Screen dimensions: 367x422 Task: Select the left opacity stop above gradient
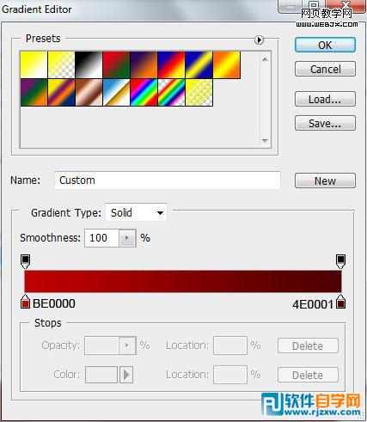click(x=26, y=261)
